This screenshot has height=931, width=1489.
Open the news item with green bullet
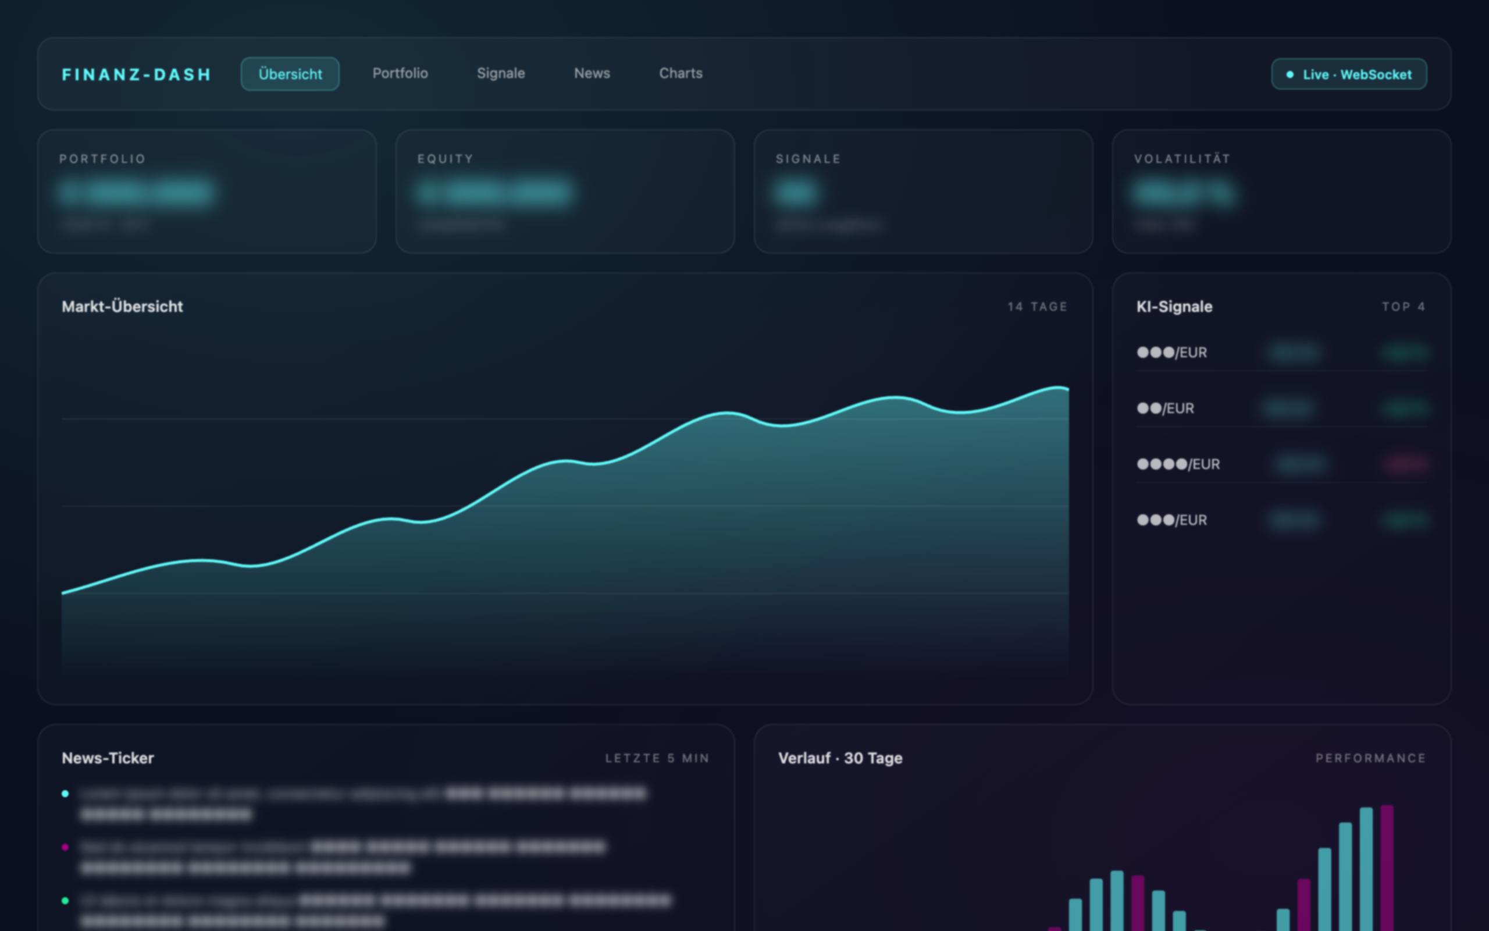[385, 911]
